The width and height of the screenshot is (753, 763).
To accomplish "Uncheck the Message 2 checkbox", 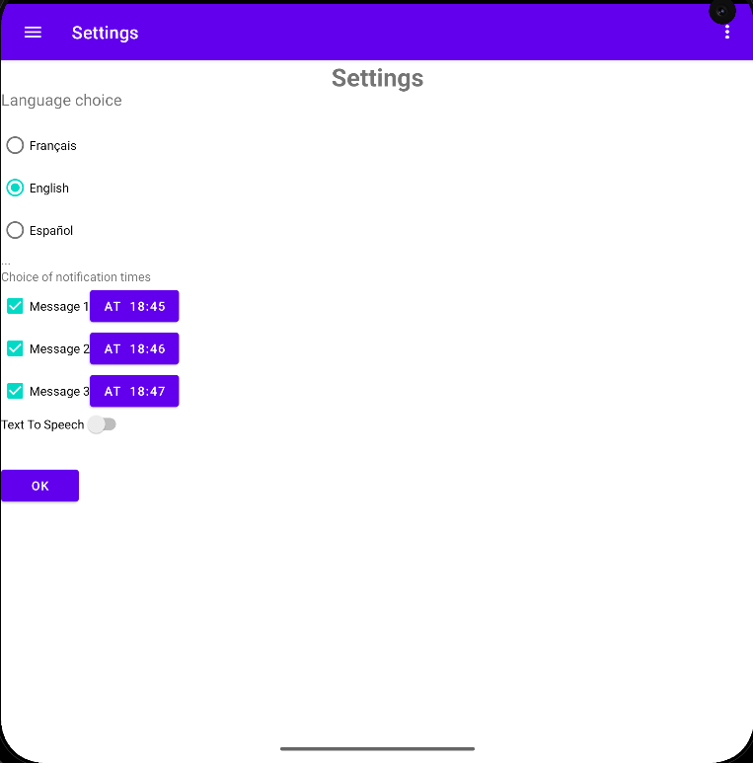I will click(15, 348).
